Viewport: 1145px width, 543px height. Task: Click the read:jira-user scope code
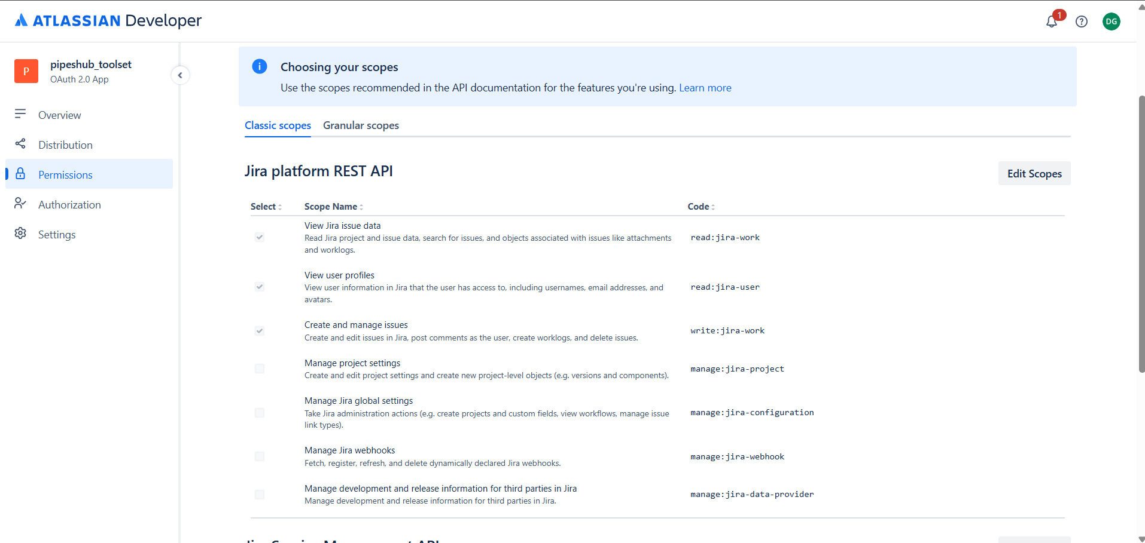point(725,287)
